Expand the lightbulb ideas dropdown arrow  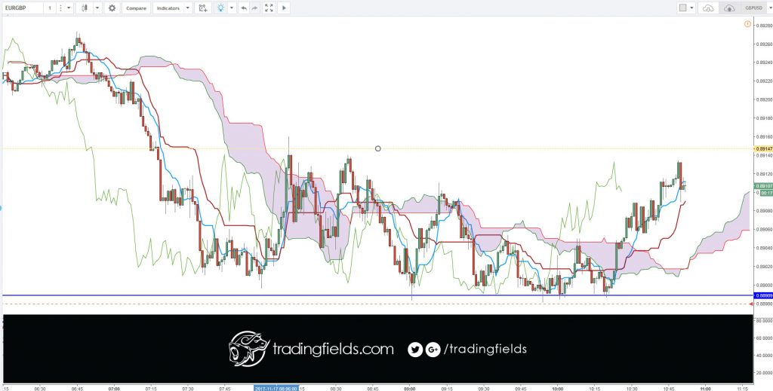click(x=232, y=8)
